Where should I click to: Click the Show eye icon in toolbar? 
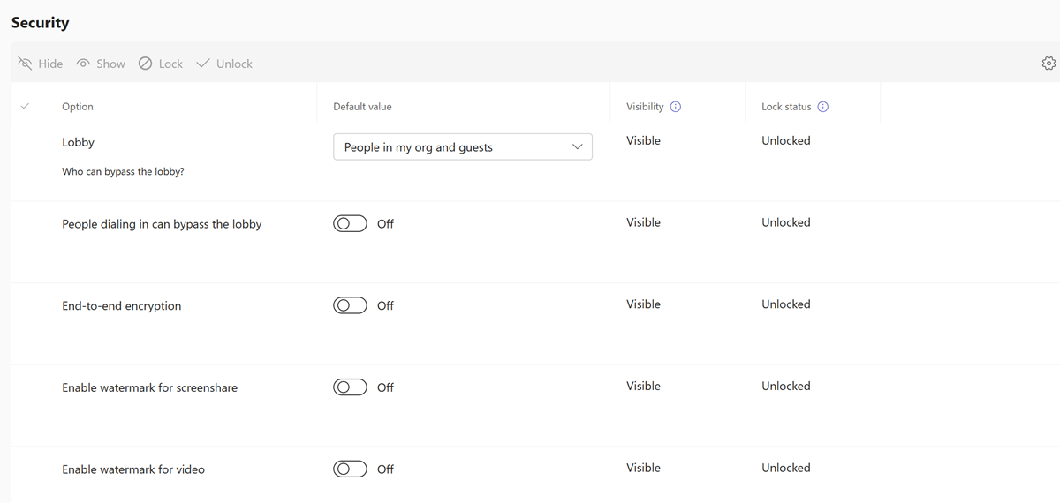(84, 64)
